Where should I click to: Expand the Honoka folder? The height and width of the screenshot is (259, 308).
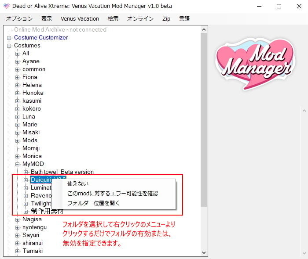18,93
